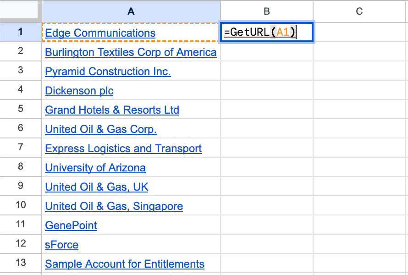Open the United Oil & Gas, UK link

tap(97, 187)
